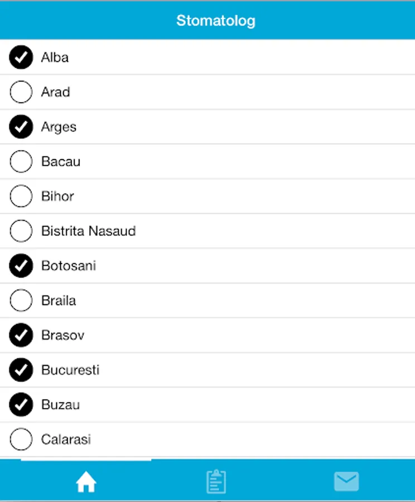Open the Home tab icon

coord(86,481)
